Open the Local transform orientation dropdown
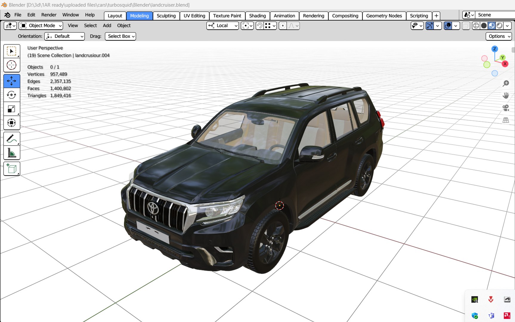The image size is (515, 322). tap(222, 26)
